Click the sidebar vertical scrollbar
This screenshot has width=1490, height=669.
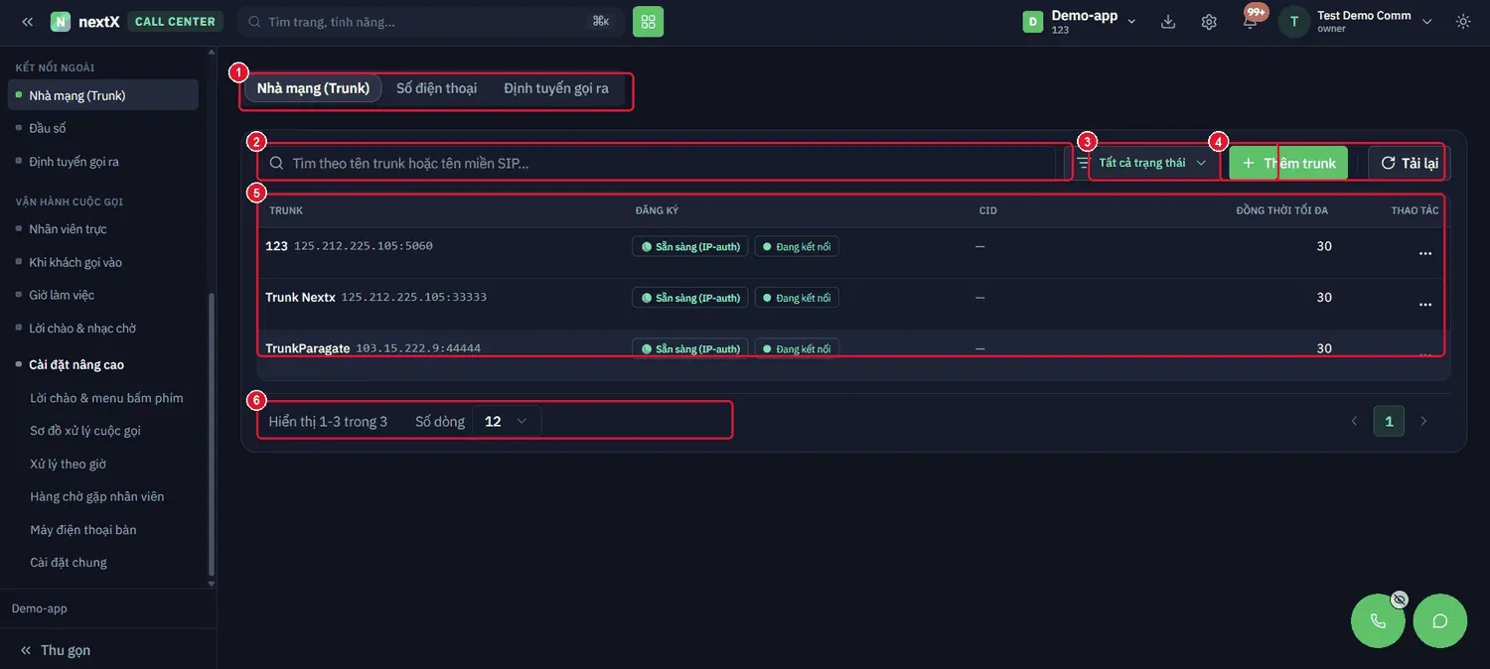click(x=211, y=435)
